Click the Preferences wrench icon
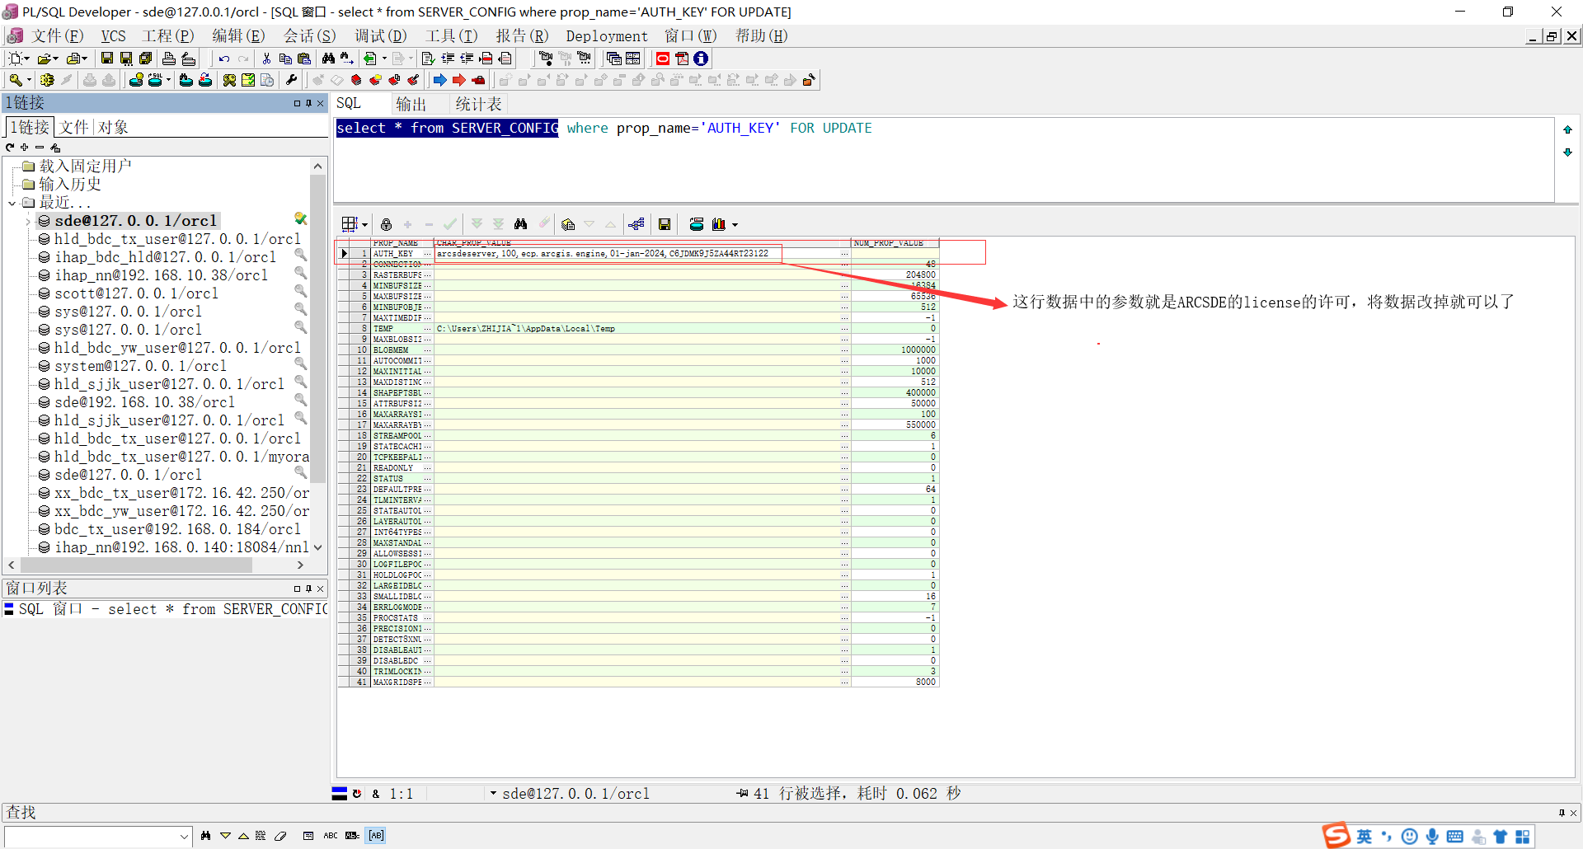1583x849 pixels. coord(291,80)
